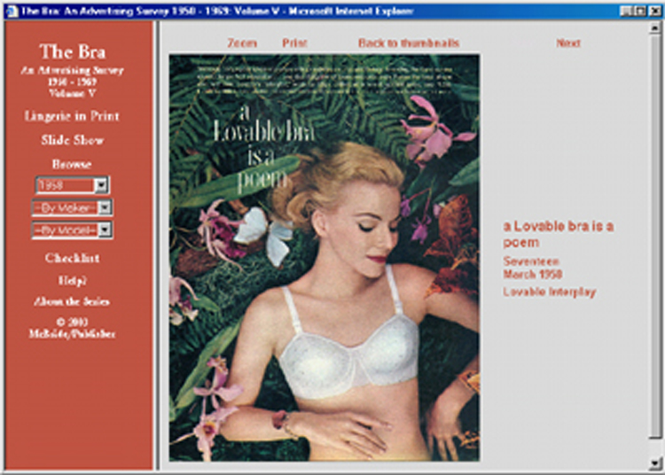
Task: Click the 'Lovable Interplay' model text
Action: (x=550, y=292)
